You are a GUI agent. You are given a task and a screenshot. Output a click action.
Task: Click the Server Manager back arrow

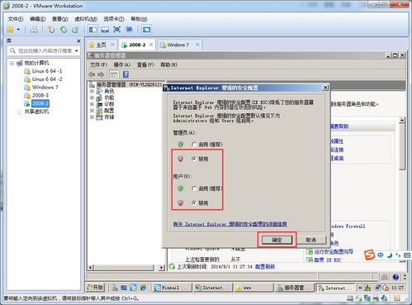click(x=92, y=74)
